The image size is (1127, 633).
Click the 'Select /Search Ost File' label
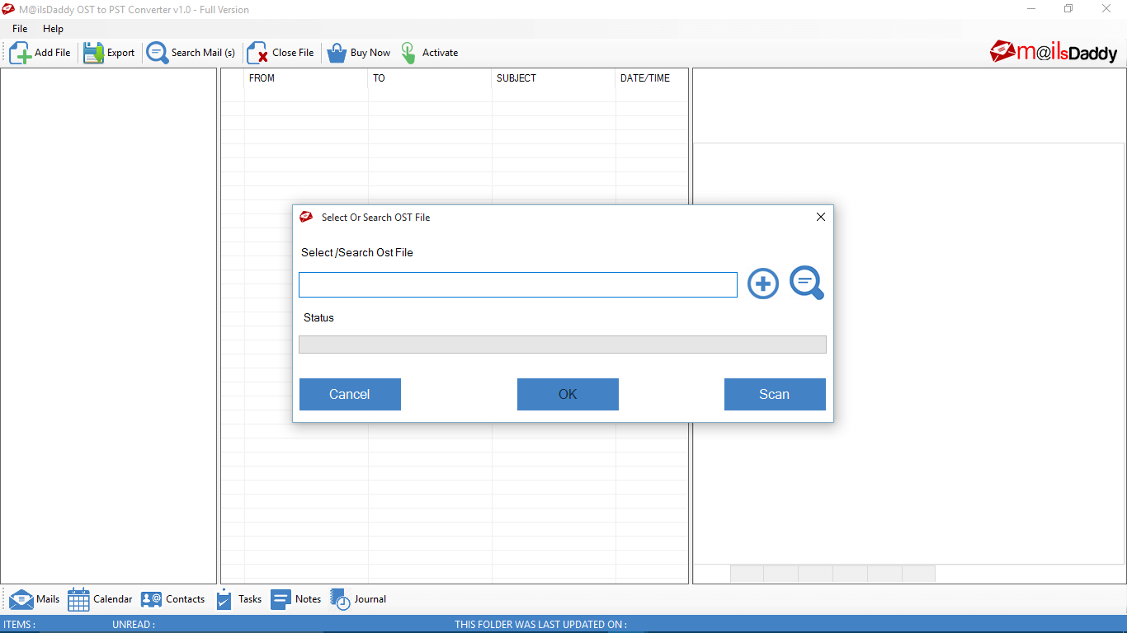(x=357, y=253)
